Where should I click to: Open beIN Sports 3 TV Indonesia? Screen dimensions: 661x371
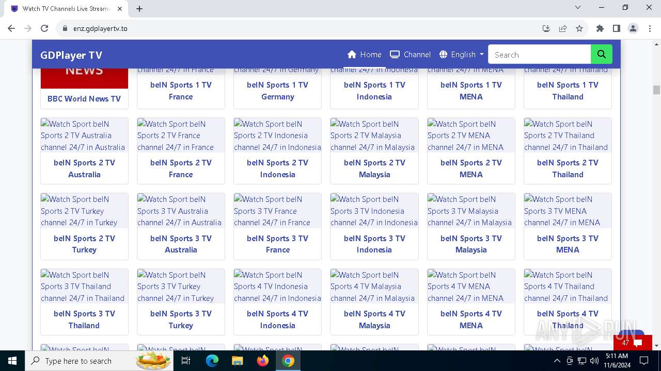click(x=374, y=244)
